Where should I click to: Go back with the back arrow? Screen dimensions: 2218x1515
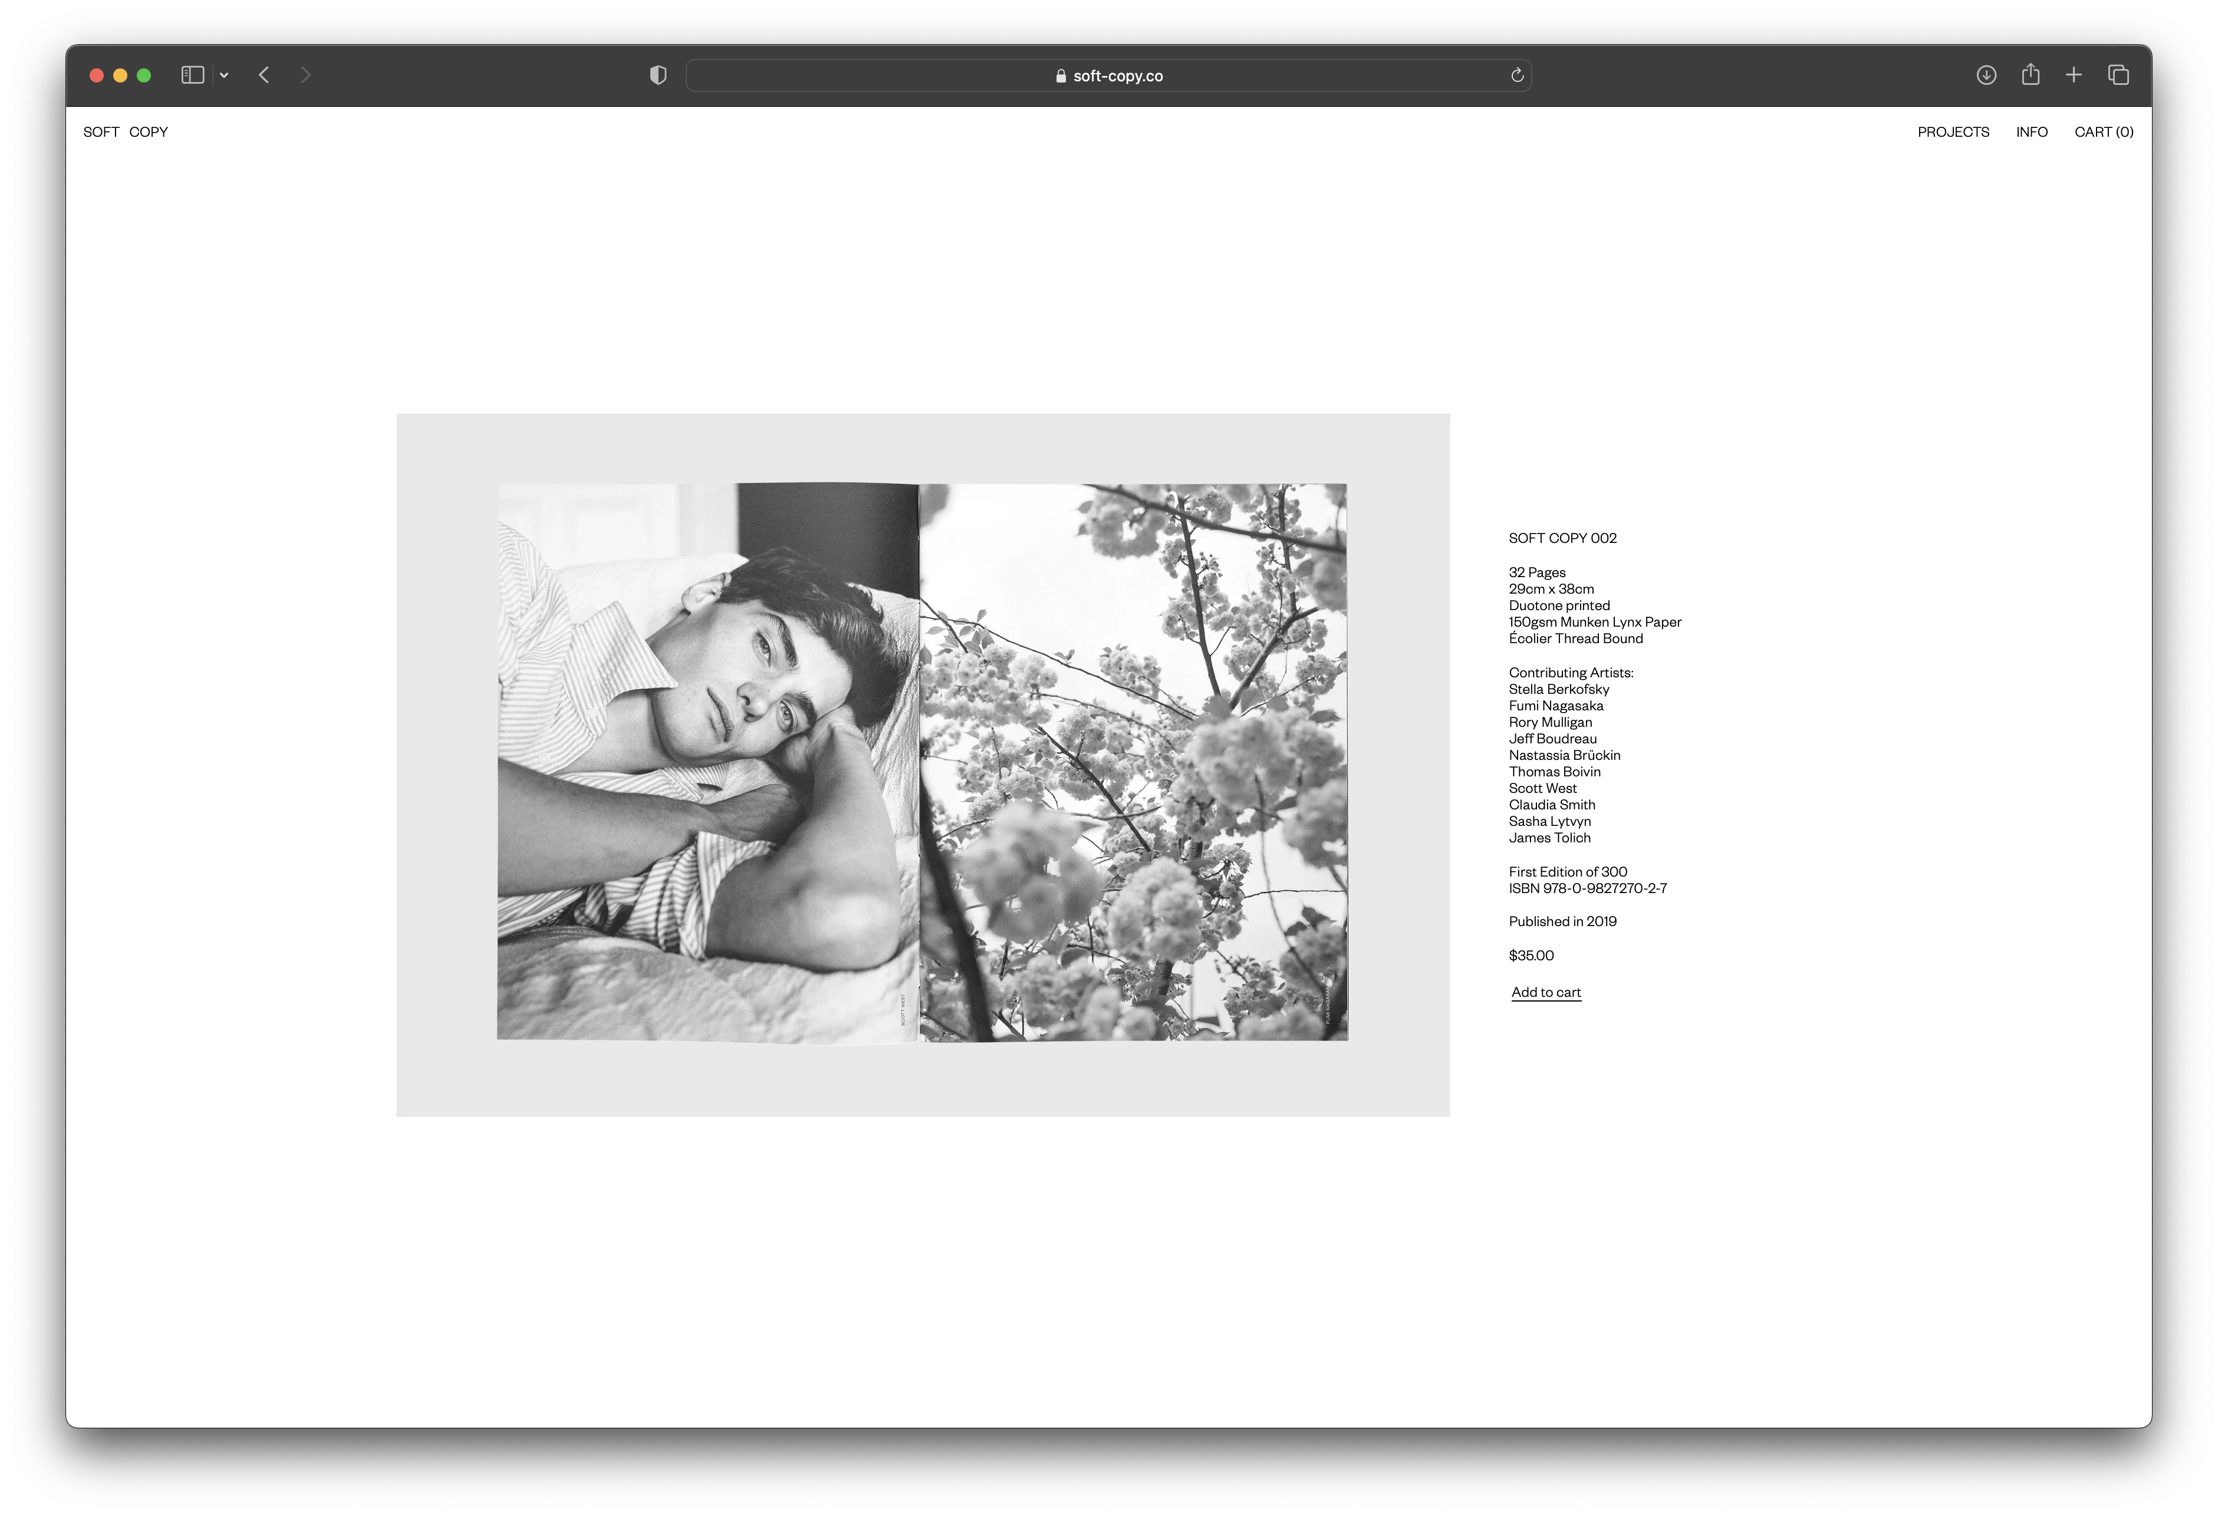tap(264, 75)
